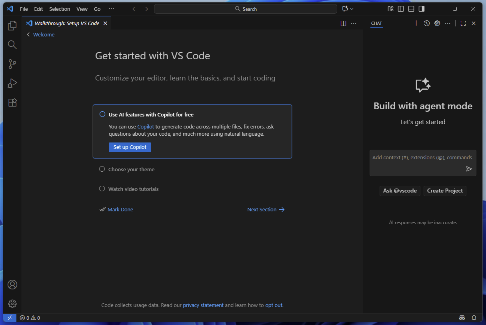Open the Explorer view in activity bar
The height and width of the screenshot is (325, 486).
pos(12,26)
